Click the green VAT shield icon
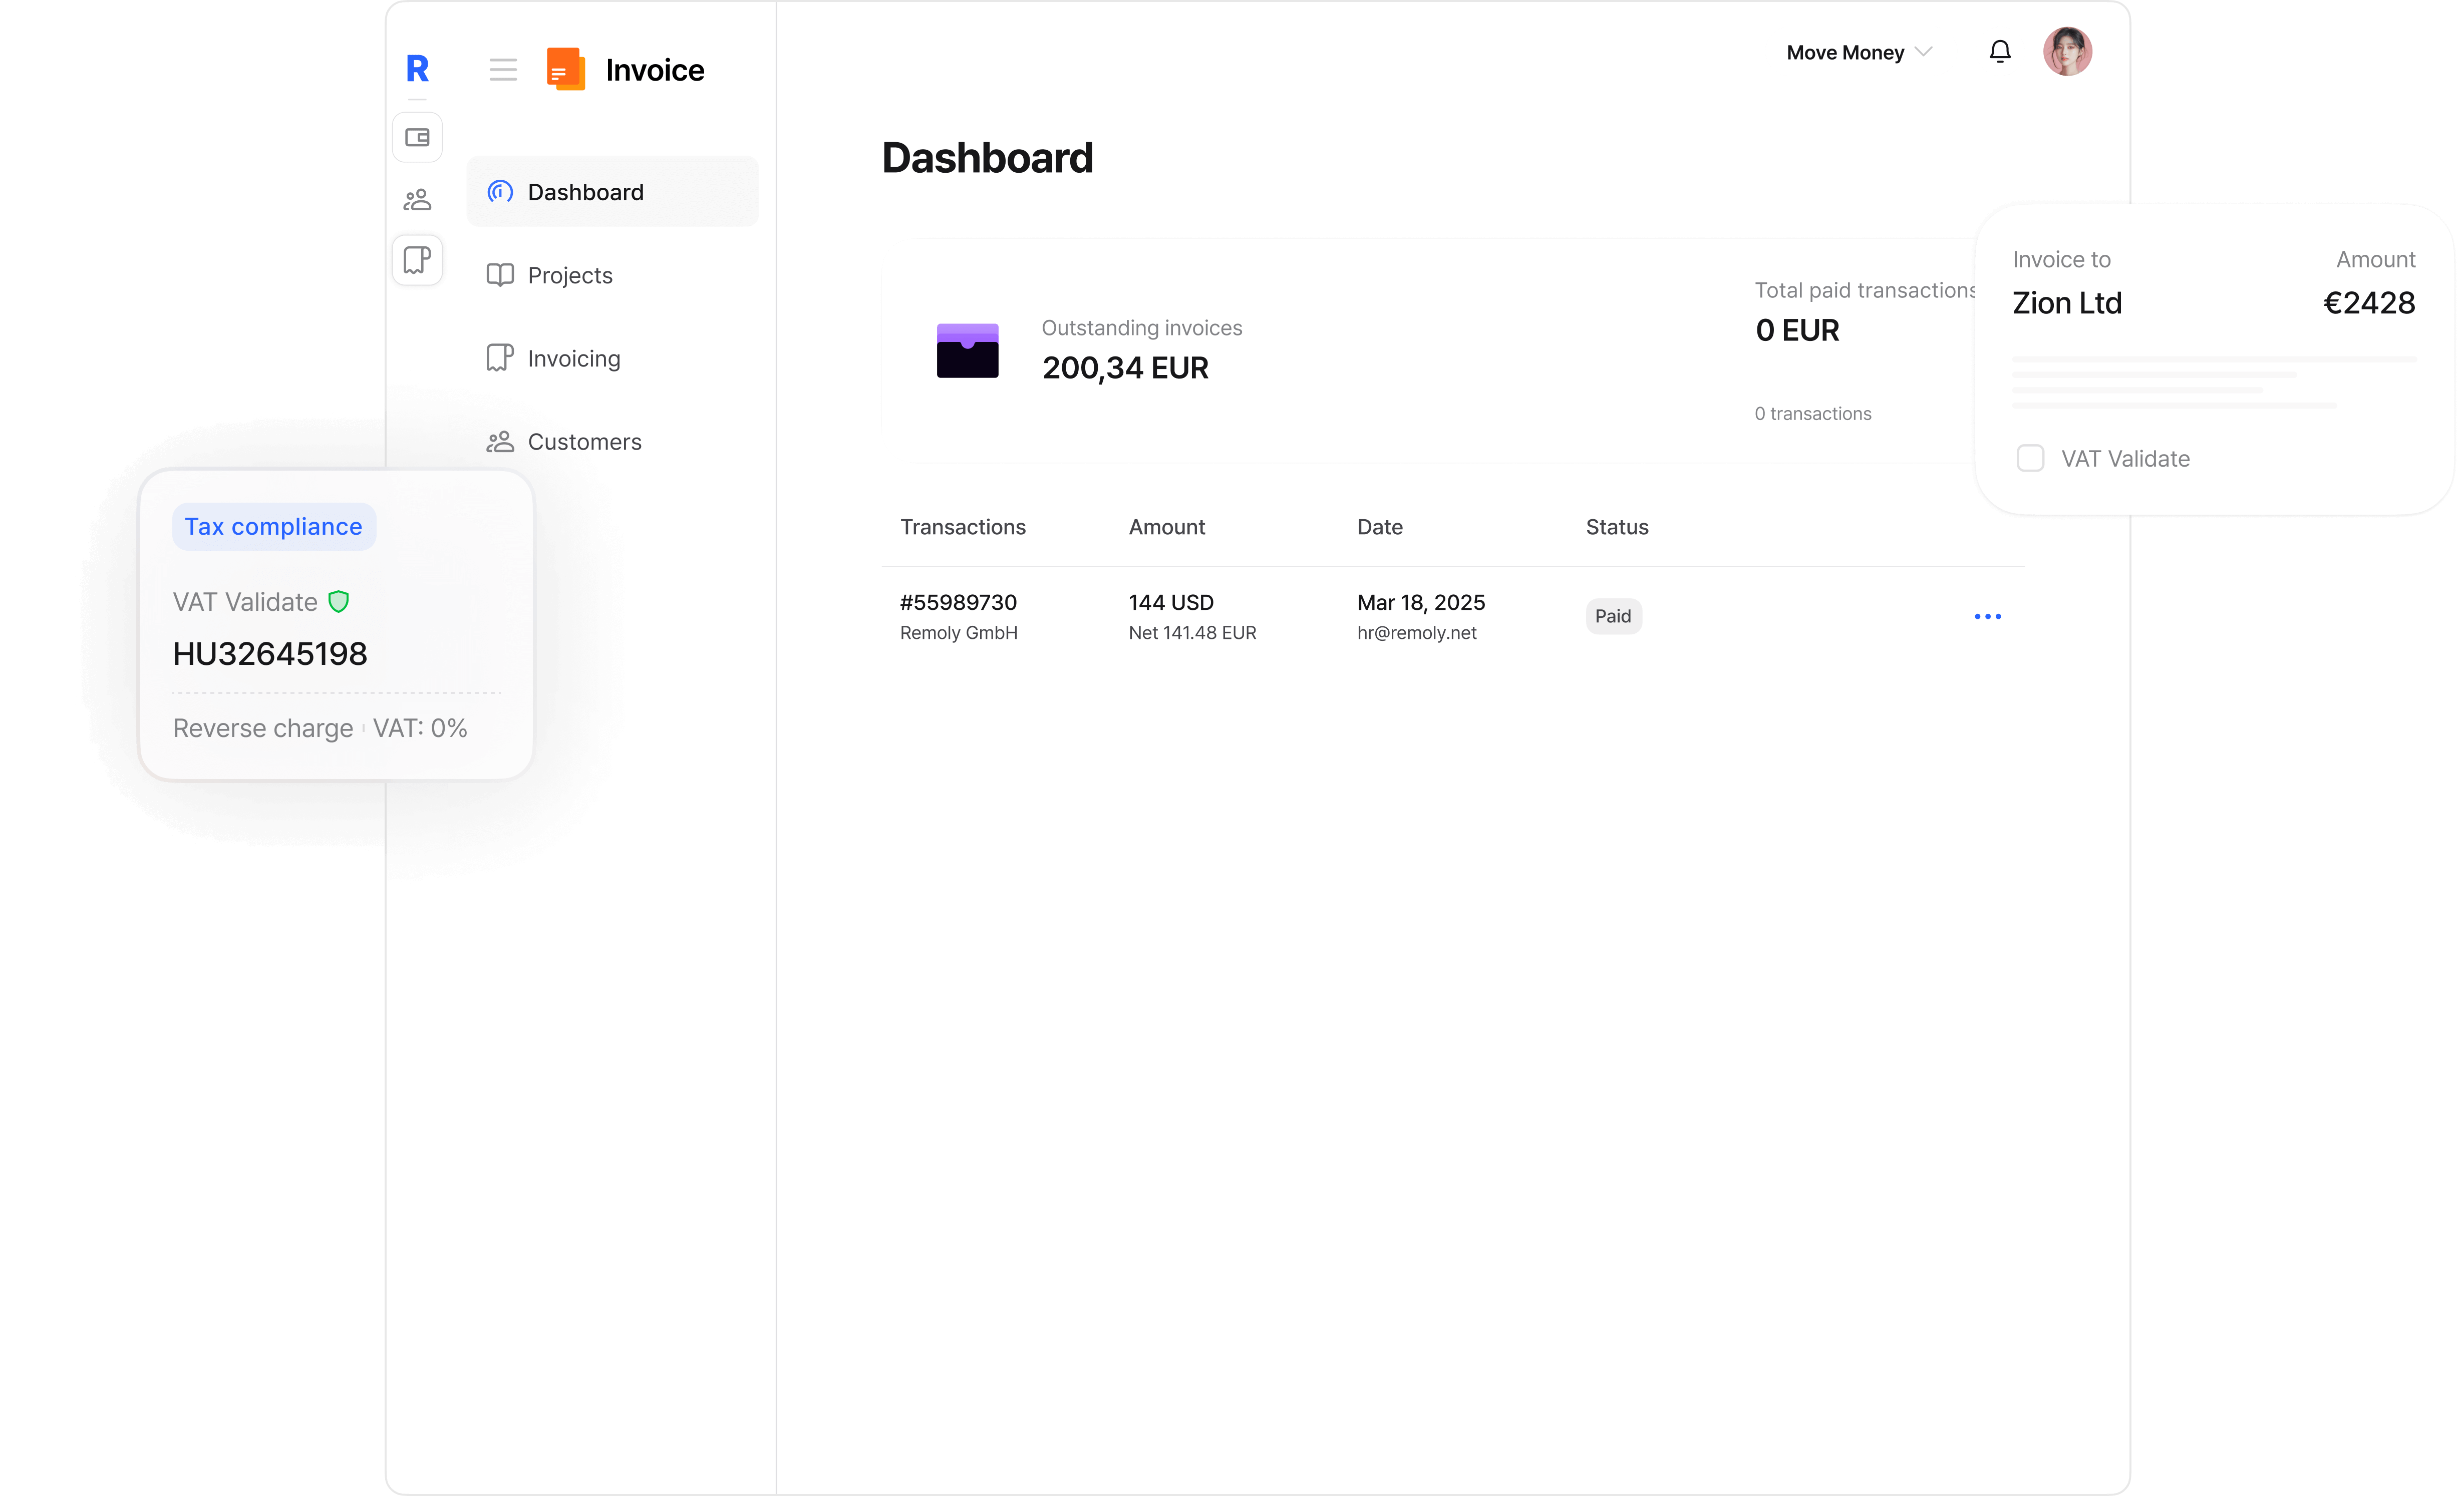 339,602
